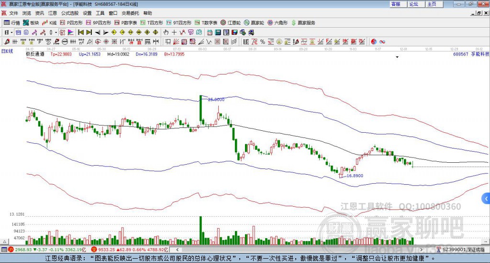Image resolution: width=490 pixels, height=263 pixels.
Task: Open the calendar icon showing 21
Action: click(210, 32)
